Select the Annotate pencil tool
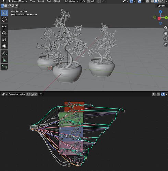Screen dimensions: 168x171 (4, 53)
